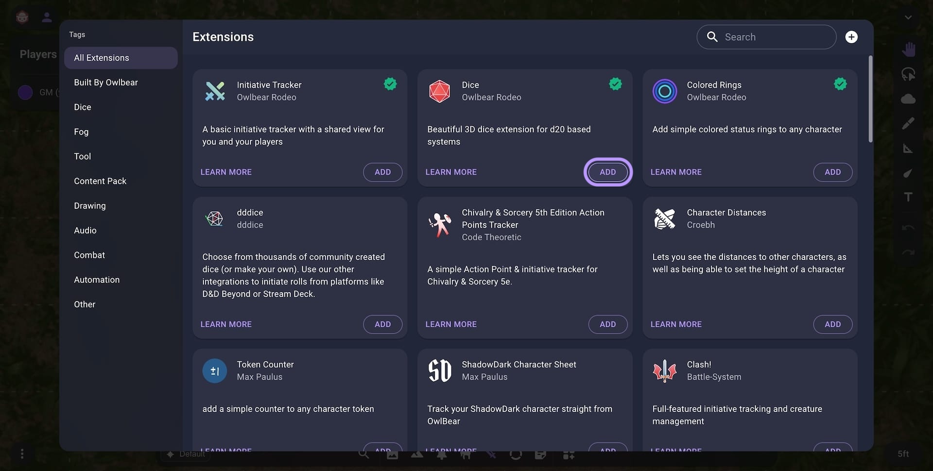
Task: Open the three-dot options menu
Action: tap(22, 454)
